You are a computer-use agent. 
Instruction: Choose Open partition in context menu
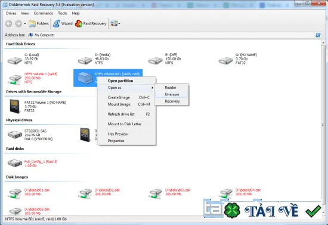pyautogui.click(x=127, y=81)
